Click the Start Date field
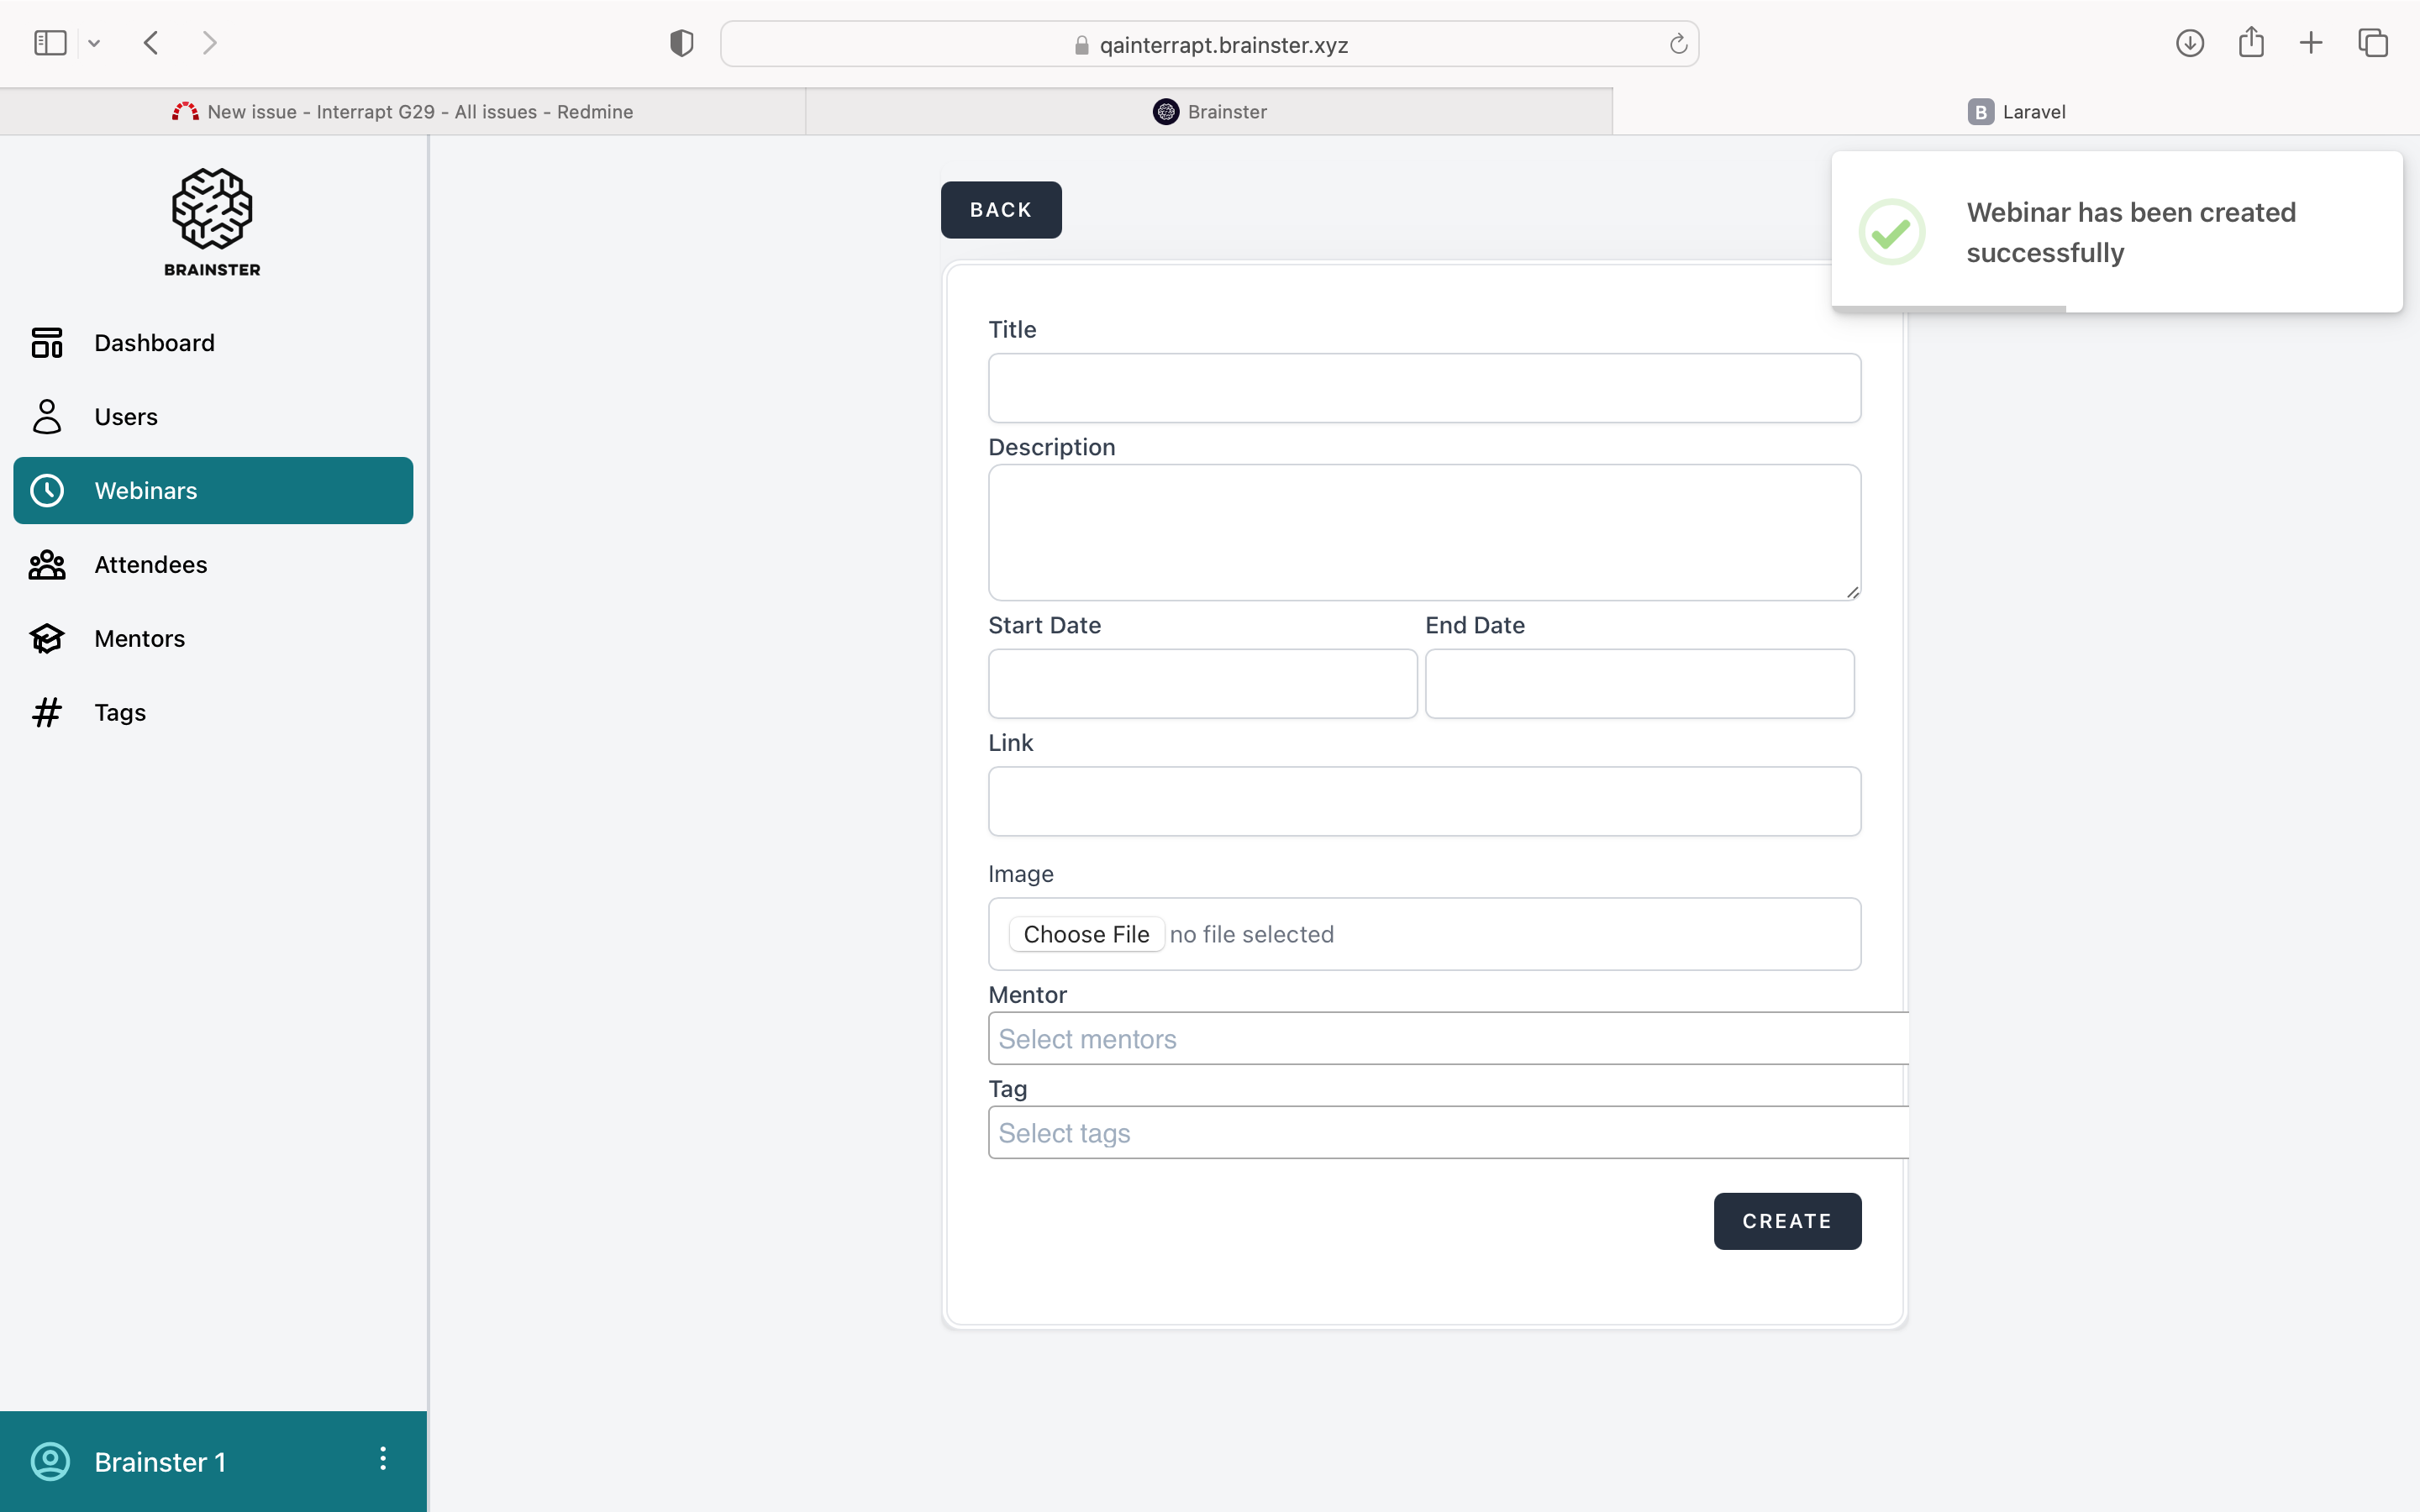Screen dimensions: 2420x1512 [1202, 684]
